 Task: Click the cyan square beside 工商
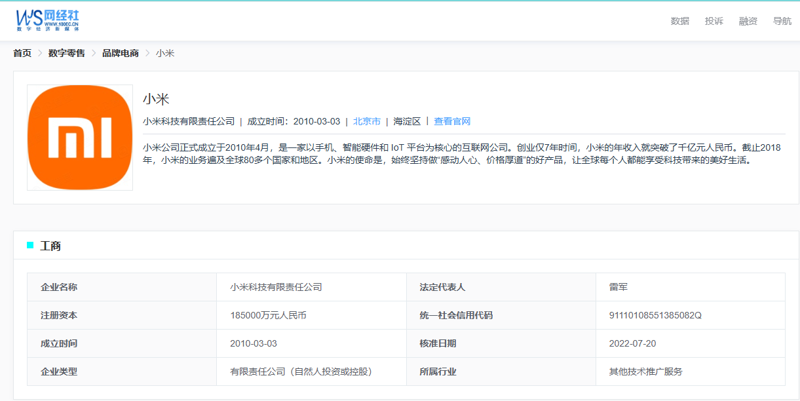pos(30,245)
